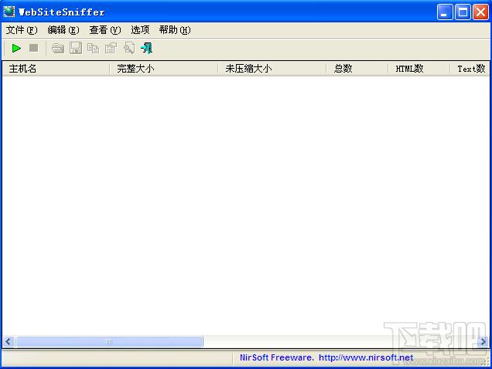Image resolution: width=492 pixels, height=369 pixels.
Task: Sort by the 总数 column header
Action: pos(357,69)
